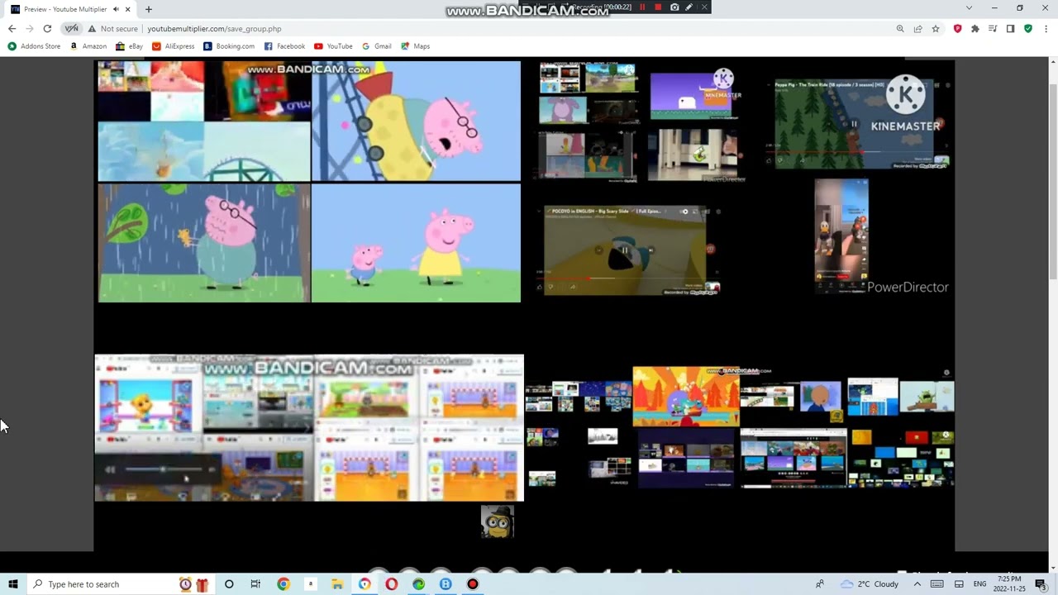Open Opera browser from the taskbar
The image size is (1058, 595).
pos(392,584)
